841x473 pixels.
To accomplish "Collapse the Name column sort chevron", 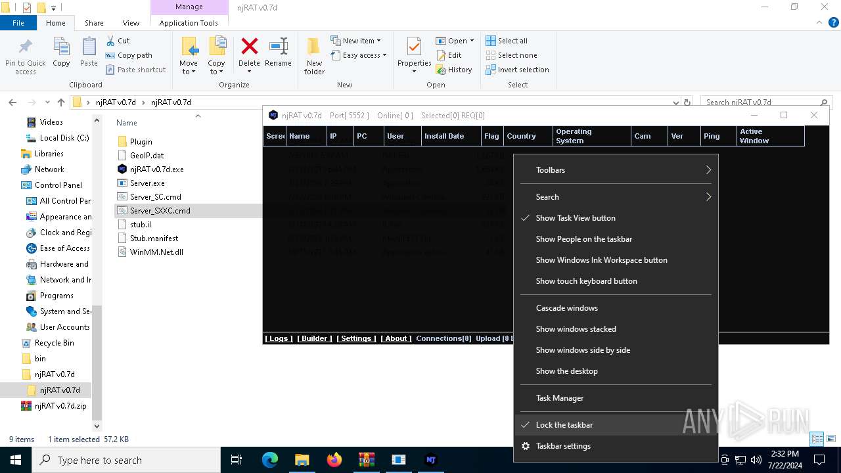I will (198, 116).
